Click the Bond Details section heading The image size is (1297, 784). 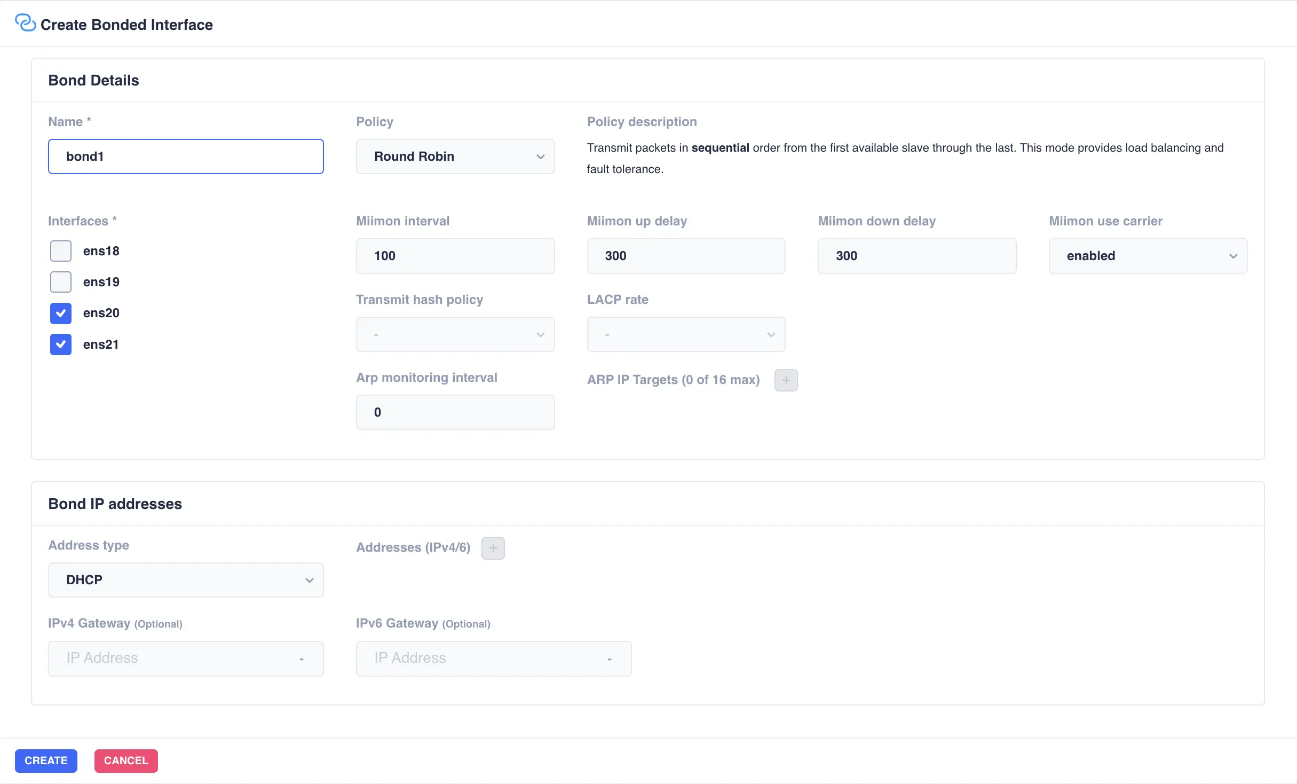[93, 80]
